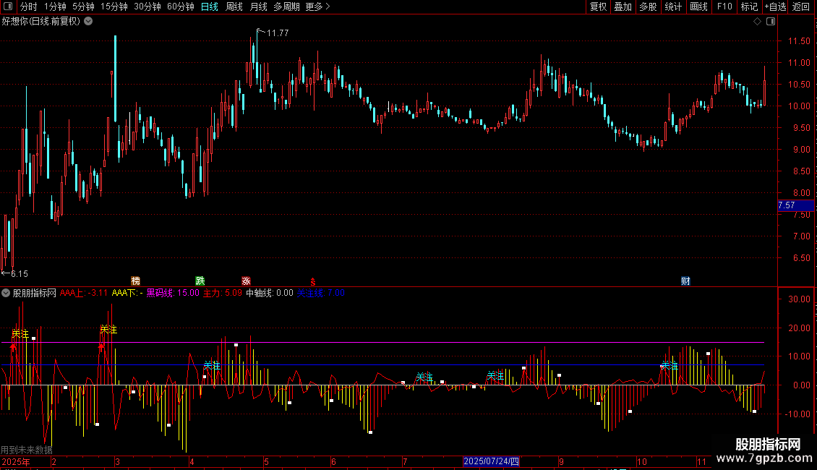Toggle the left sidebar panel icon
This screenshot has height=470, width=817.
point(8,7)
